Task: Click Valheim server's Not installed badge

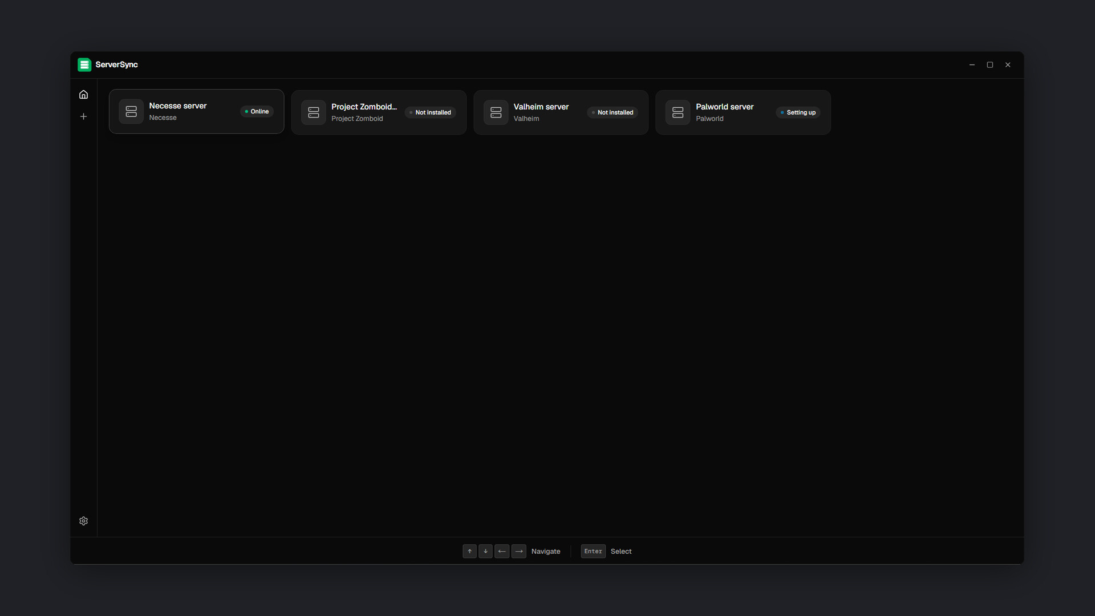Action: point(613,113)
